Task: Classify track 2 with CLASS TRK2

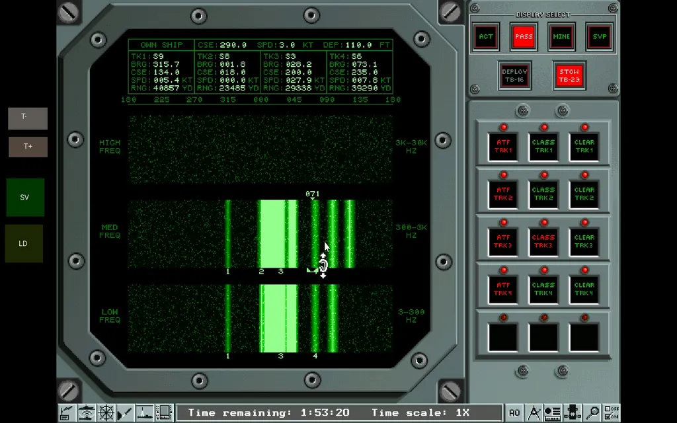Action: point(543,194)
